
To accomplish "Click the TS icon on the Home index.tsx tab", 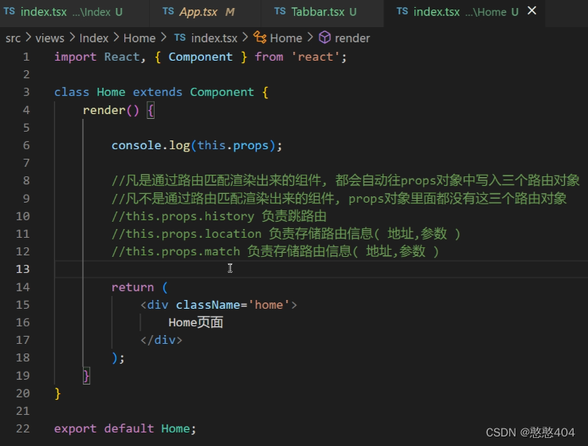I will [x=402, y=11].
